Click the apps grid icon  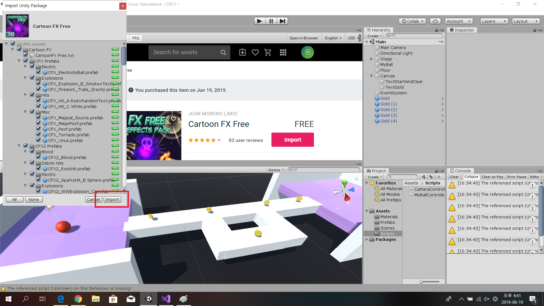[x=283, y=52]
